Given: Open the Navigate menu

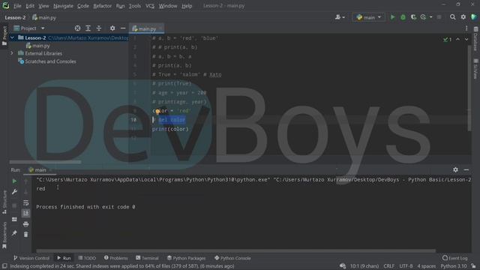Looking at the screenshot, I should pos(63,6).
